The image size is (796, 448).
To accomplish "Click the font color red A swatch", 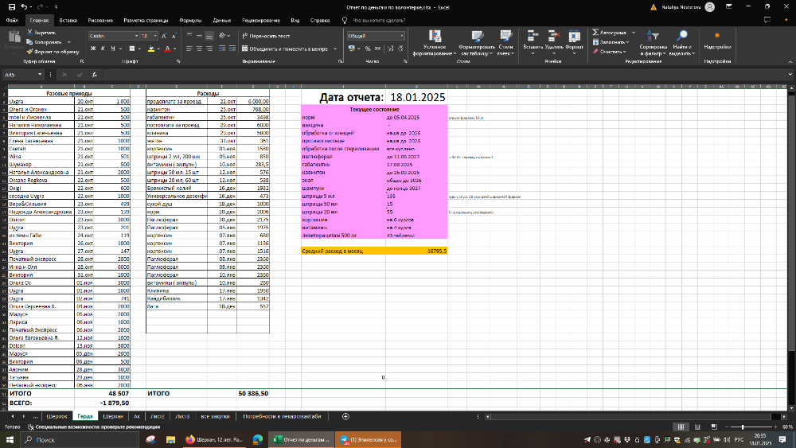I will click(x=168, y=49).
